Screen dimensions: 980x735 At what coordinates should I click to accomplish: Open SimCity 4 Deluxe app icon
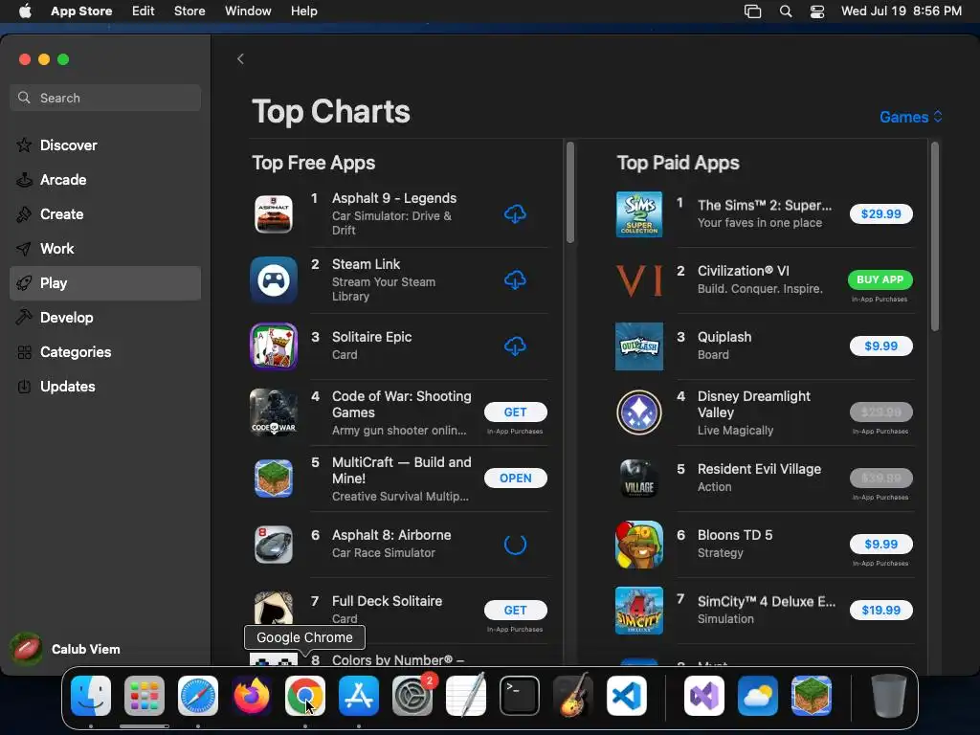coord(638,610)
